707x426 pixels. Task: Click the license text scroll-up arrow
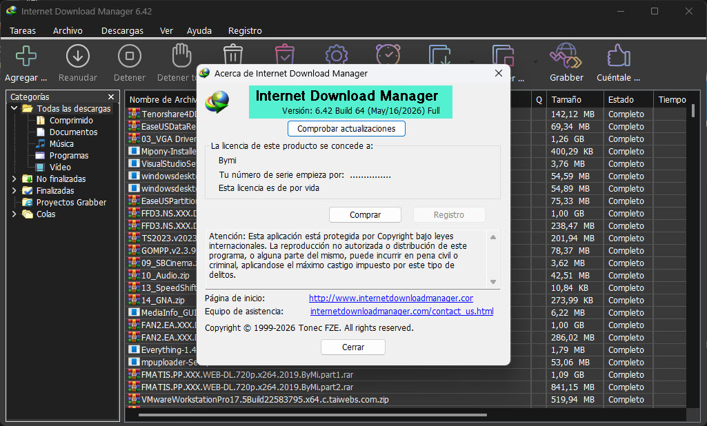tap(493, 237)
